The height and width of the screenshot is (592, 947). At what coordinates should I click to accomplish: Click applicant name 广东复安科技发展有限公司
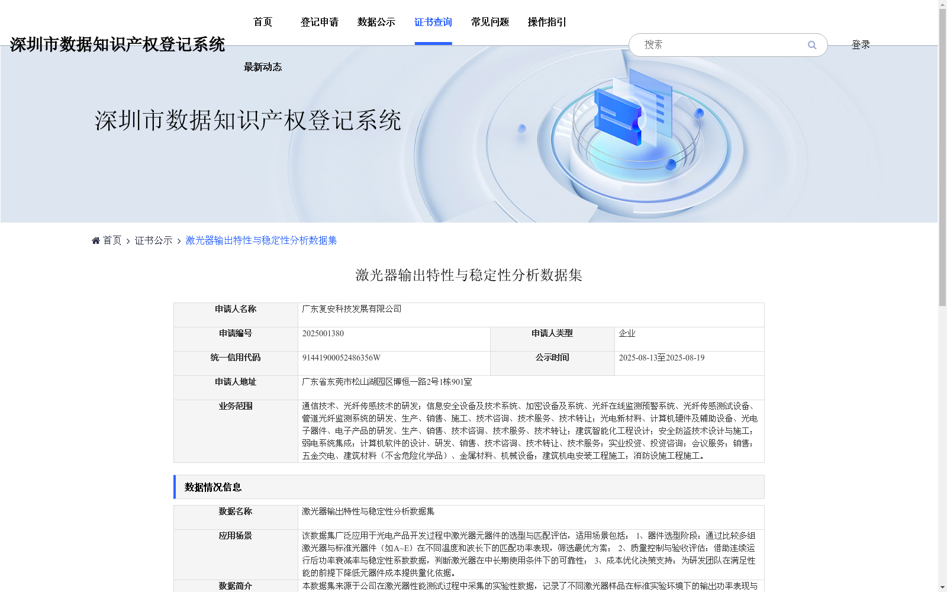click(x=352, y=309)
